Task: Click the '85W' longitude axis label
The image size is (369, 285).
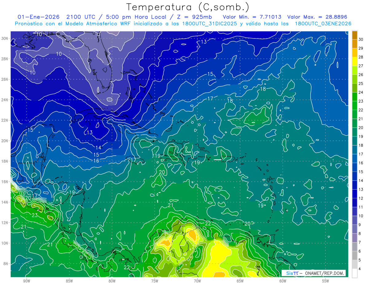Action: click(x=69, y=281)
